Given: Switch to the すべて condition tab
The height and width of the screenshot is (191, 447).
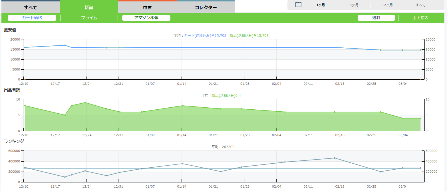Looking at the screenshot, I should coord(31,7).
